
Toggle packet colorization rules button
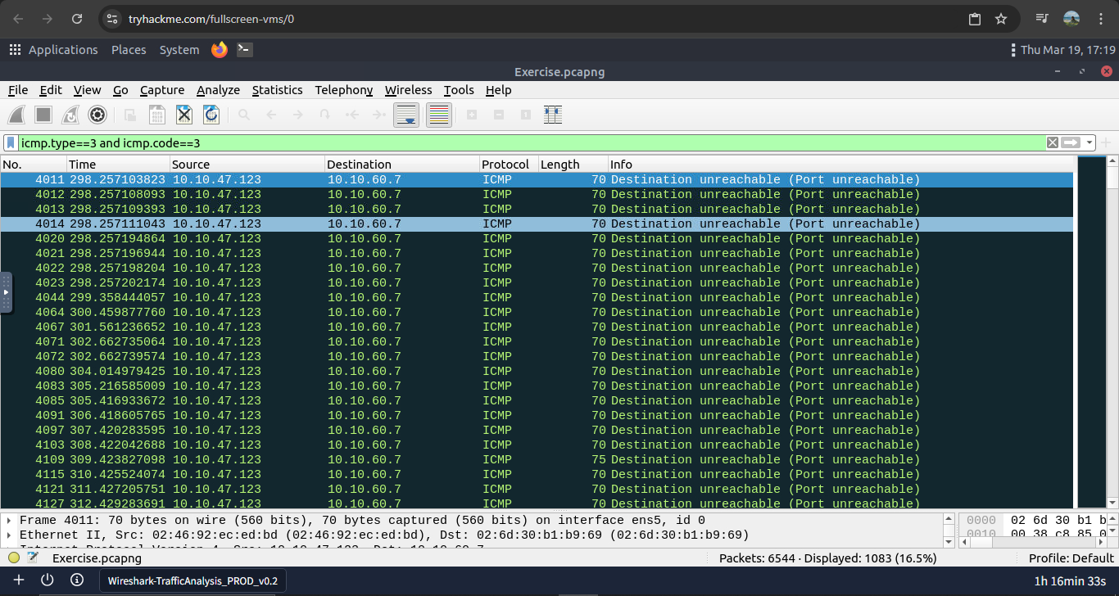click(x=439, y=115)
